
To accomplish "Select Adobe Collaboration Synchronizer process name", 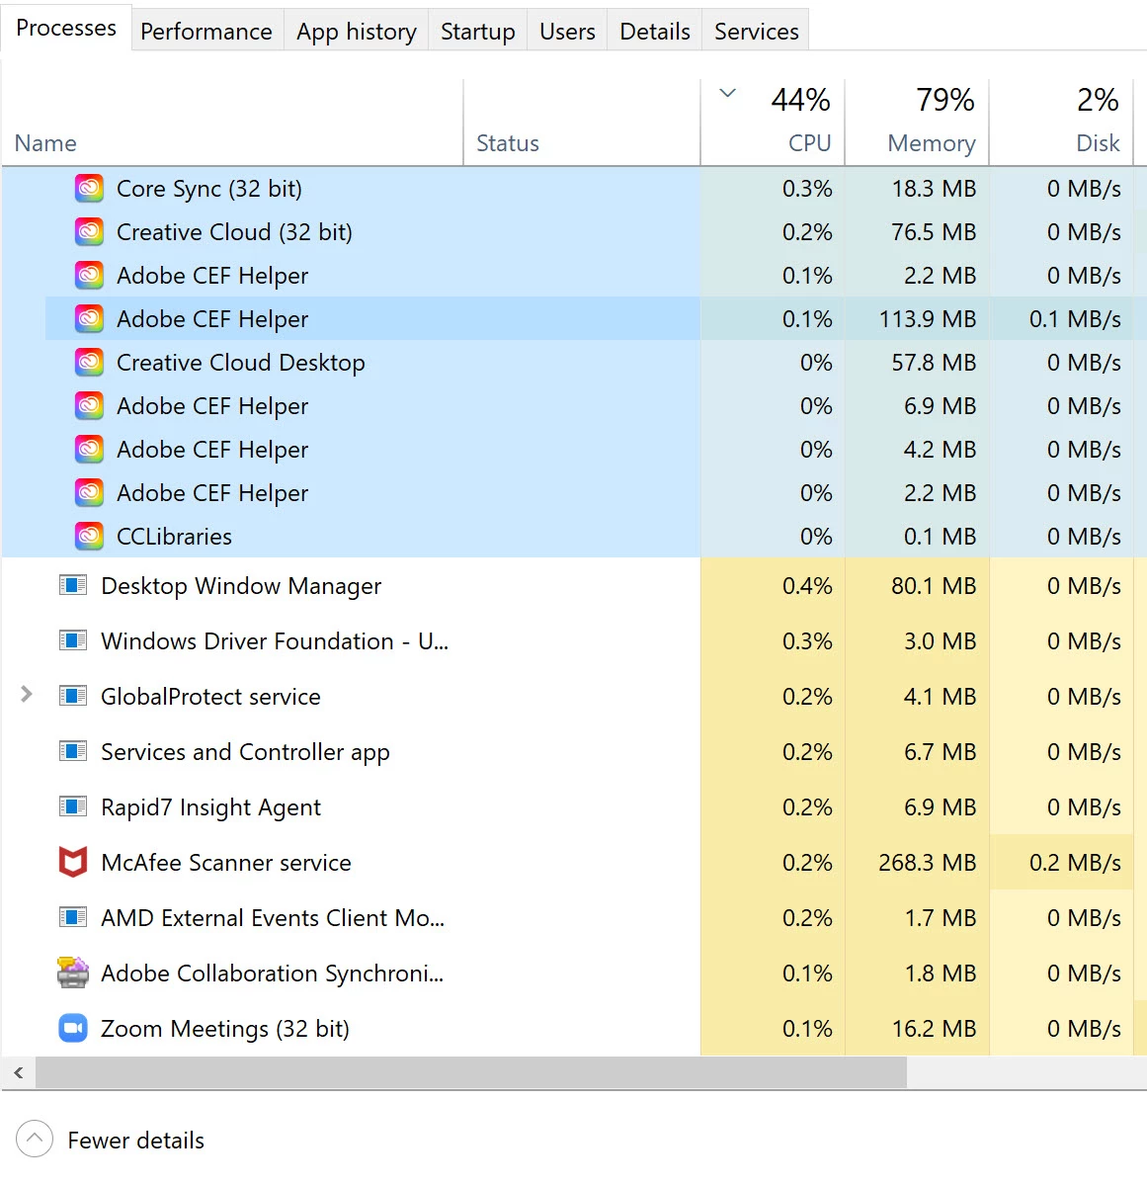I will 273,974.
